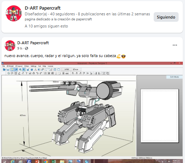Click the Open file folder icon

tap(4, 70)
